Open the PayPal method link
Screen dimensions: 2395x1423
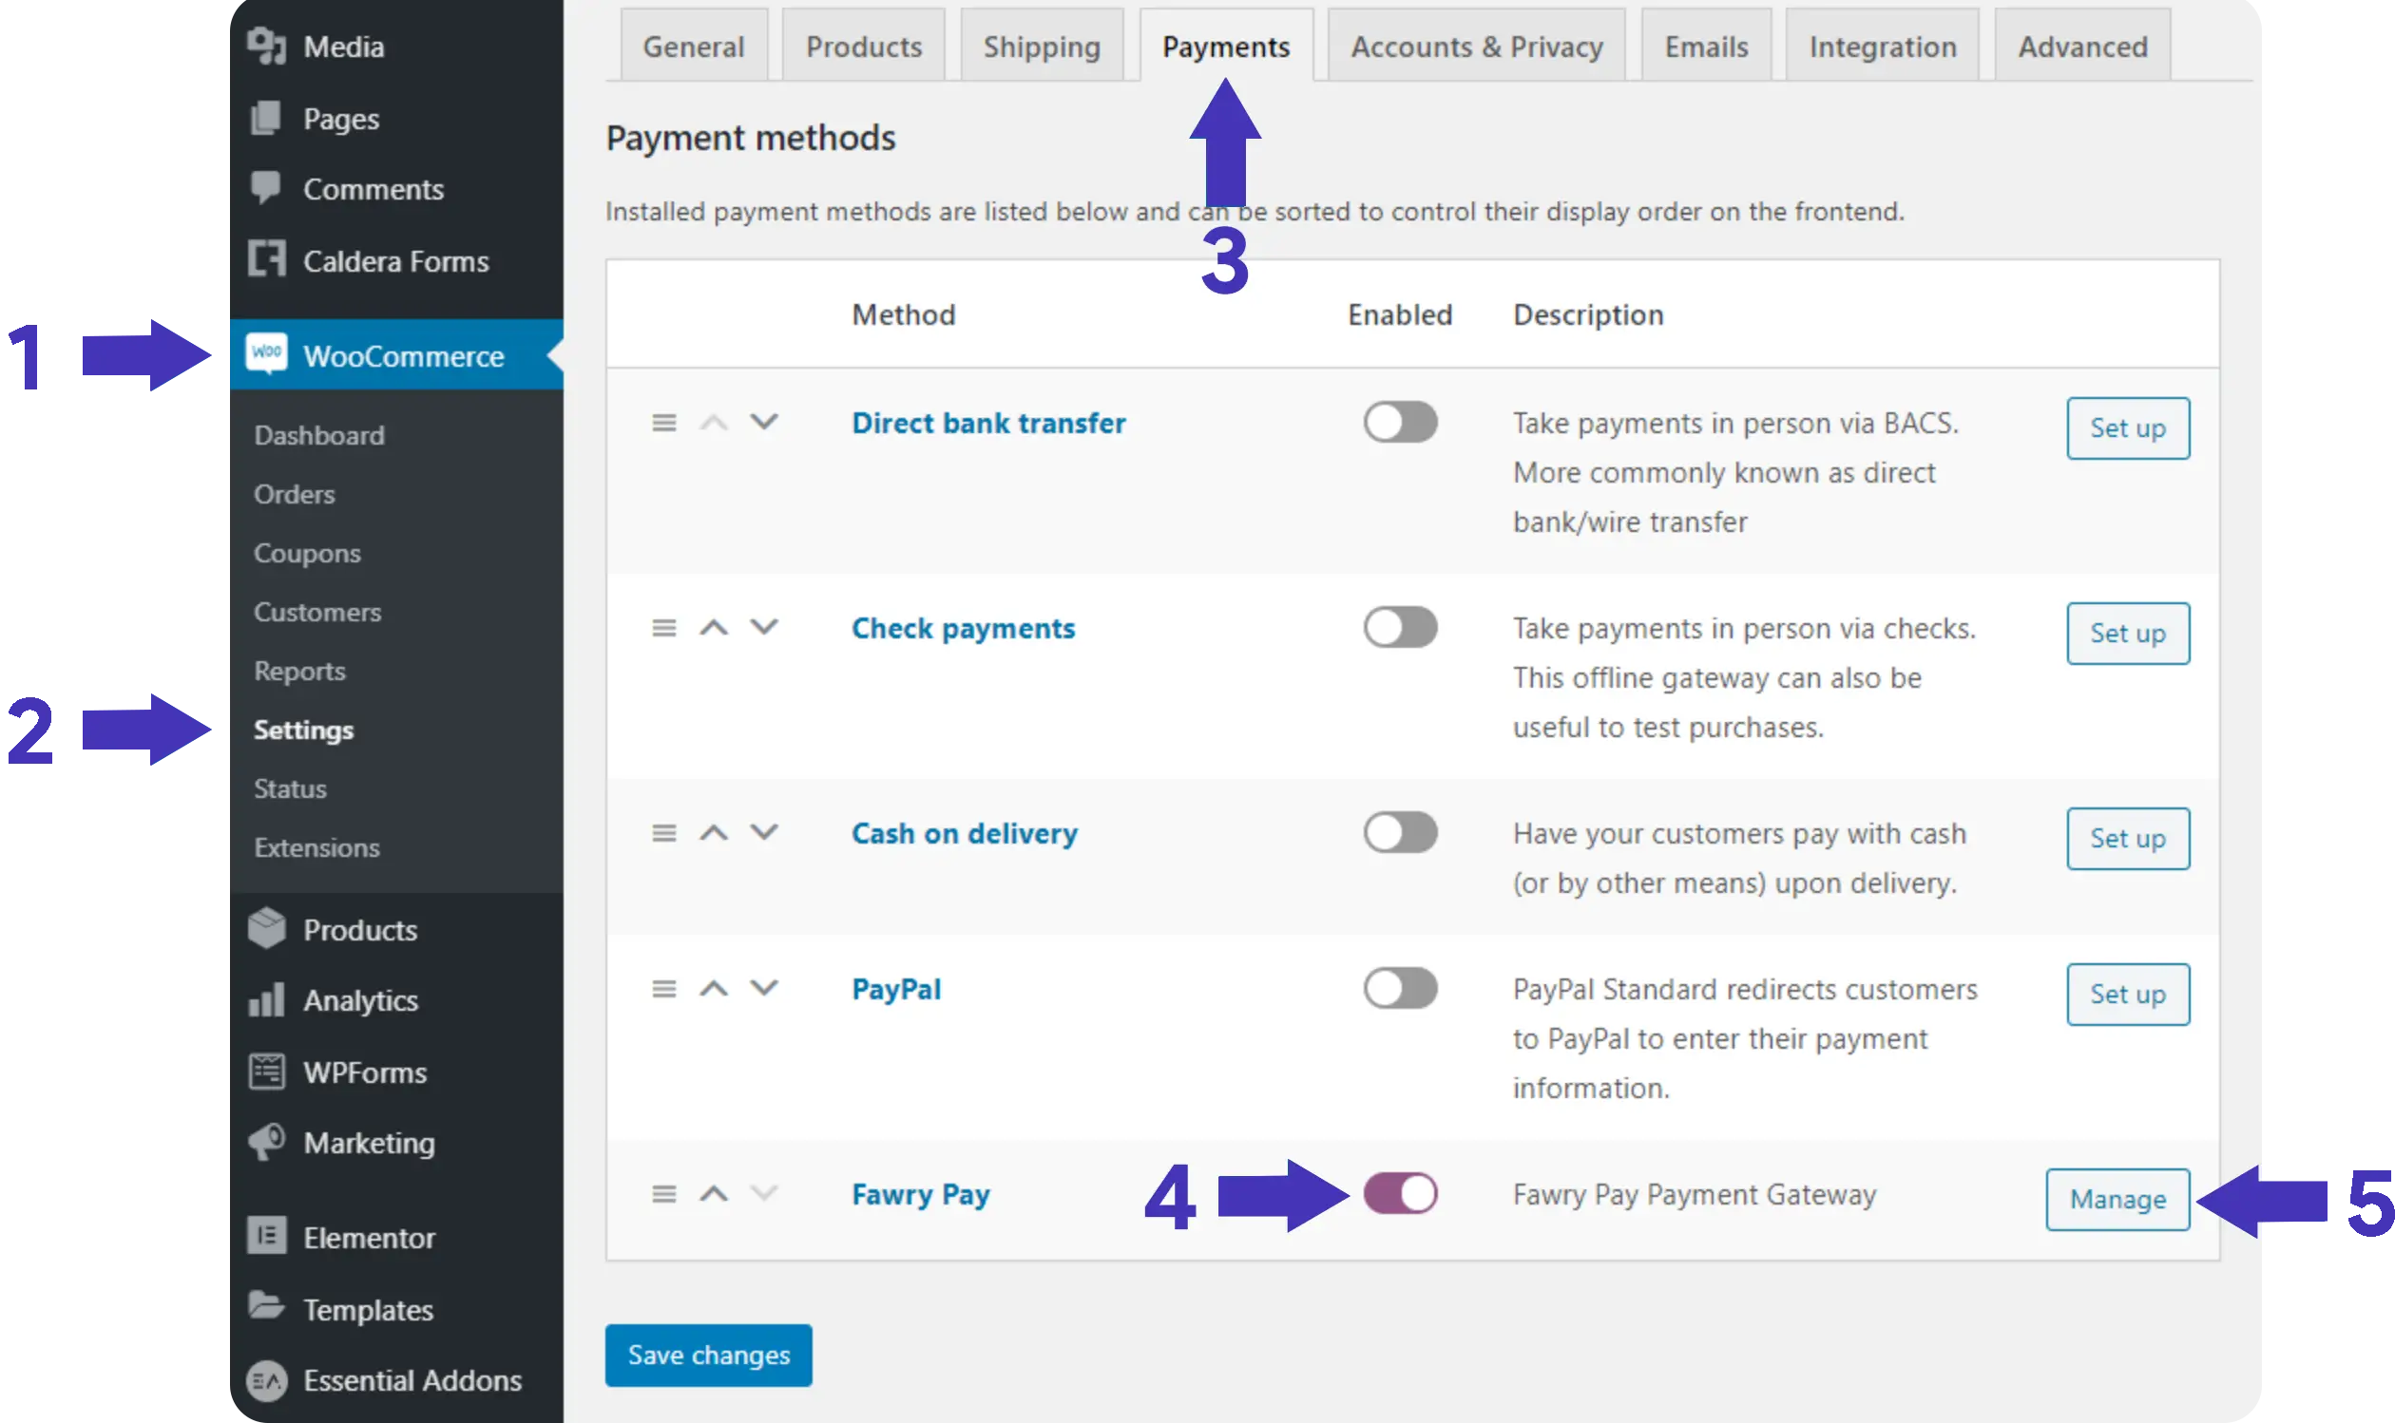click(x=896, y=989)
